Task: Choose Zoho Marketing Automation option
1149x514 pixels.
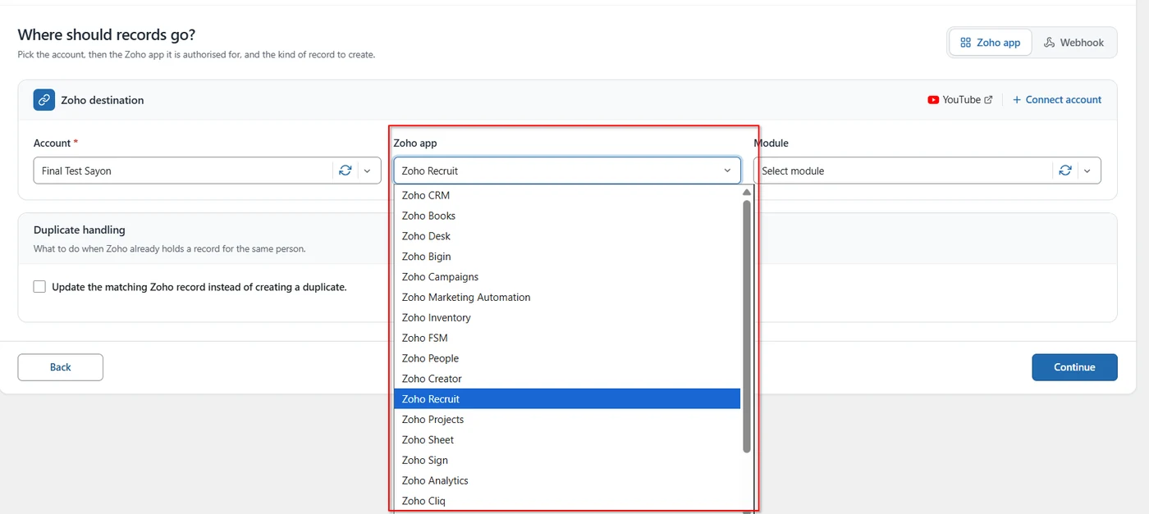Action: (567, 297)
